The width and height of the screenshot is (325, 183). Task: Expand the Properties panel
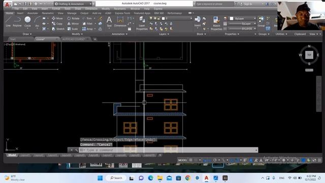[x=232, y=34]
